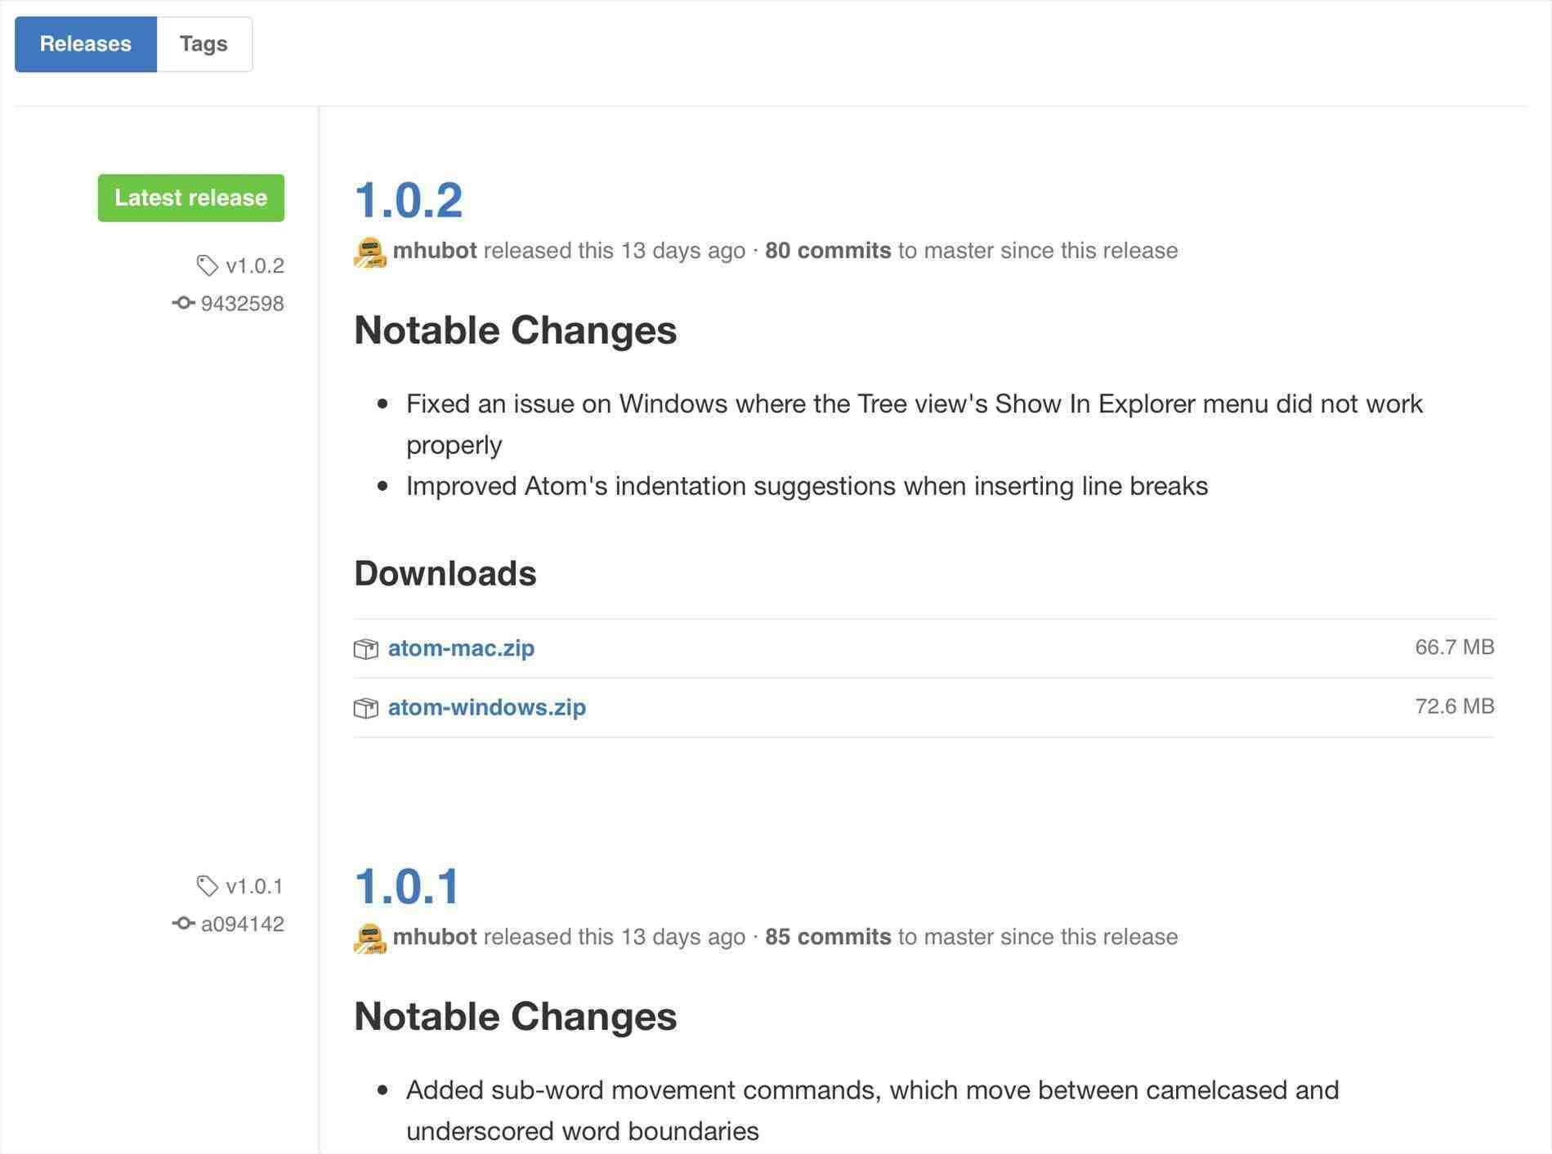This screenshot has width=1552, height=1154.
Task: Switch to the Tags tab
Action: coord(204,44)
